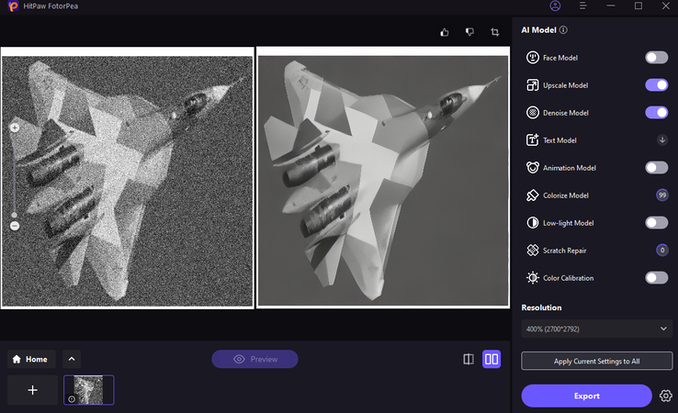678x413 pixels.
Task: Disable the Denoise Model toggle
Action: coord(656,113)
